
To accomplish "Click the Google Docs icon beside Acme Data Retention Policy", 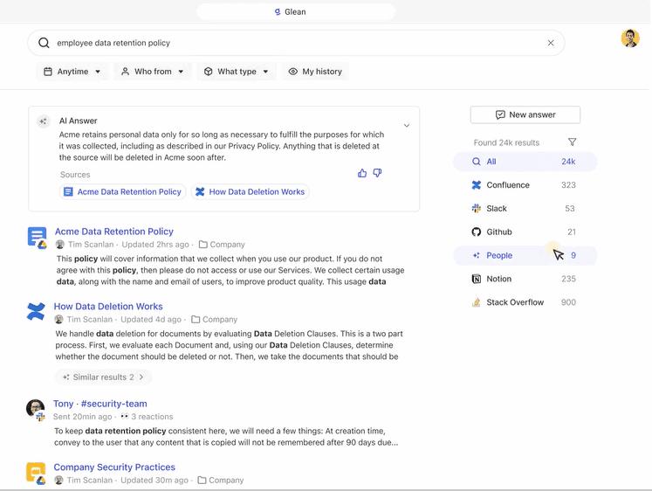I will (37, 237).
